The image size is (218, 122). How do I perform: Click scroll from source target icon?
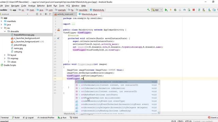(x=37, y=14)
